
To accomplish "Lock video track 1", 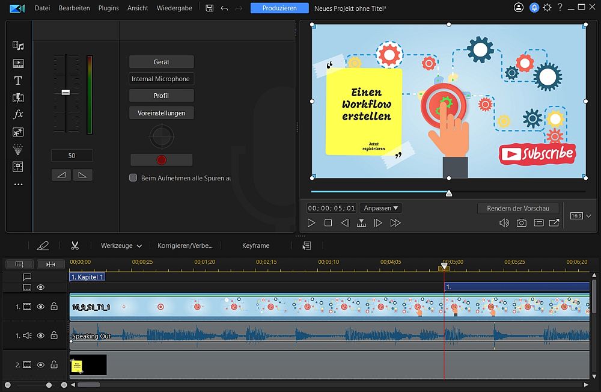I will (54, 306).
